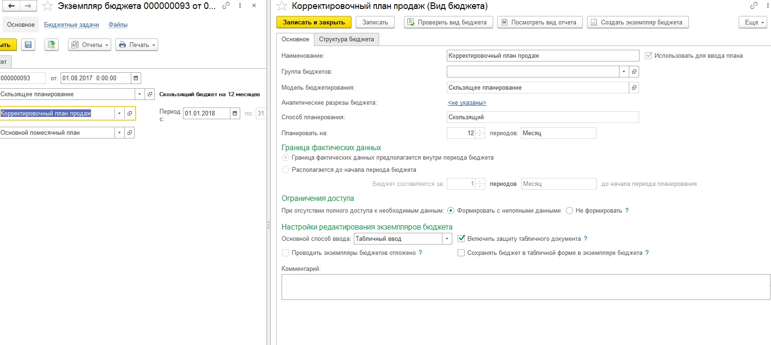Open the Отчеты dropdown menu
This screenshot has height=345, width=771.
coord(90,45)
